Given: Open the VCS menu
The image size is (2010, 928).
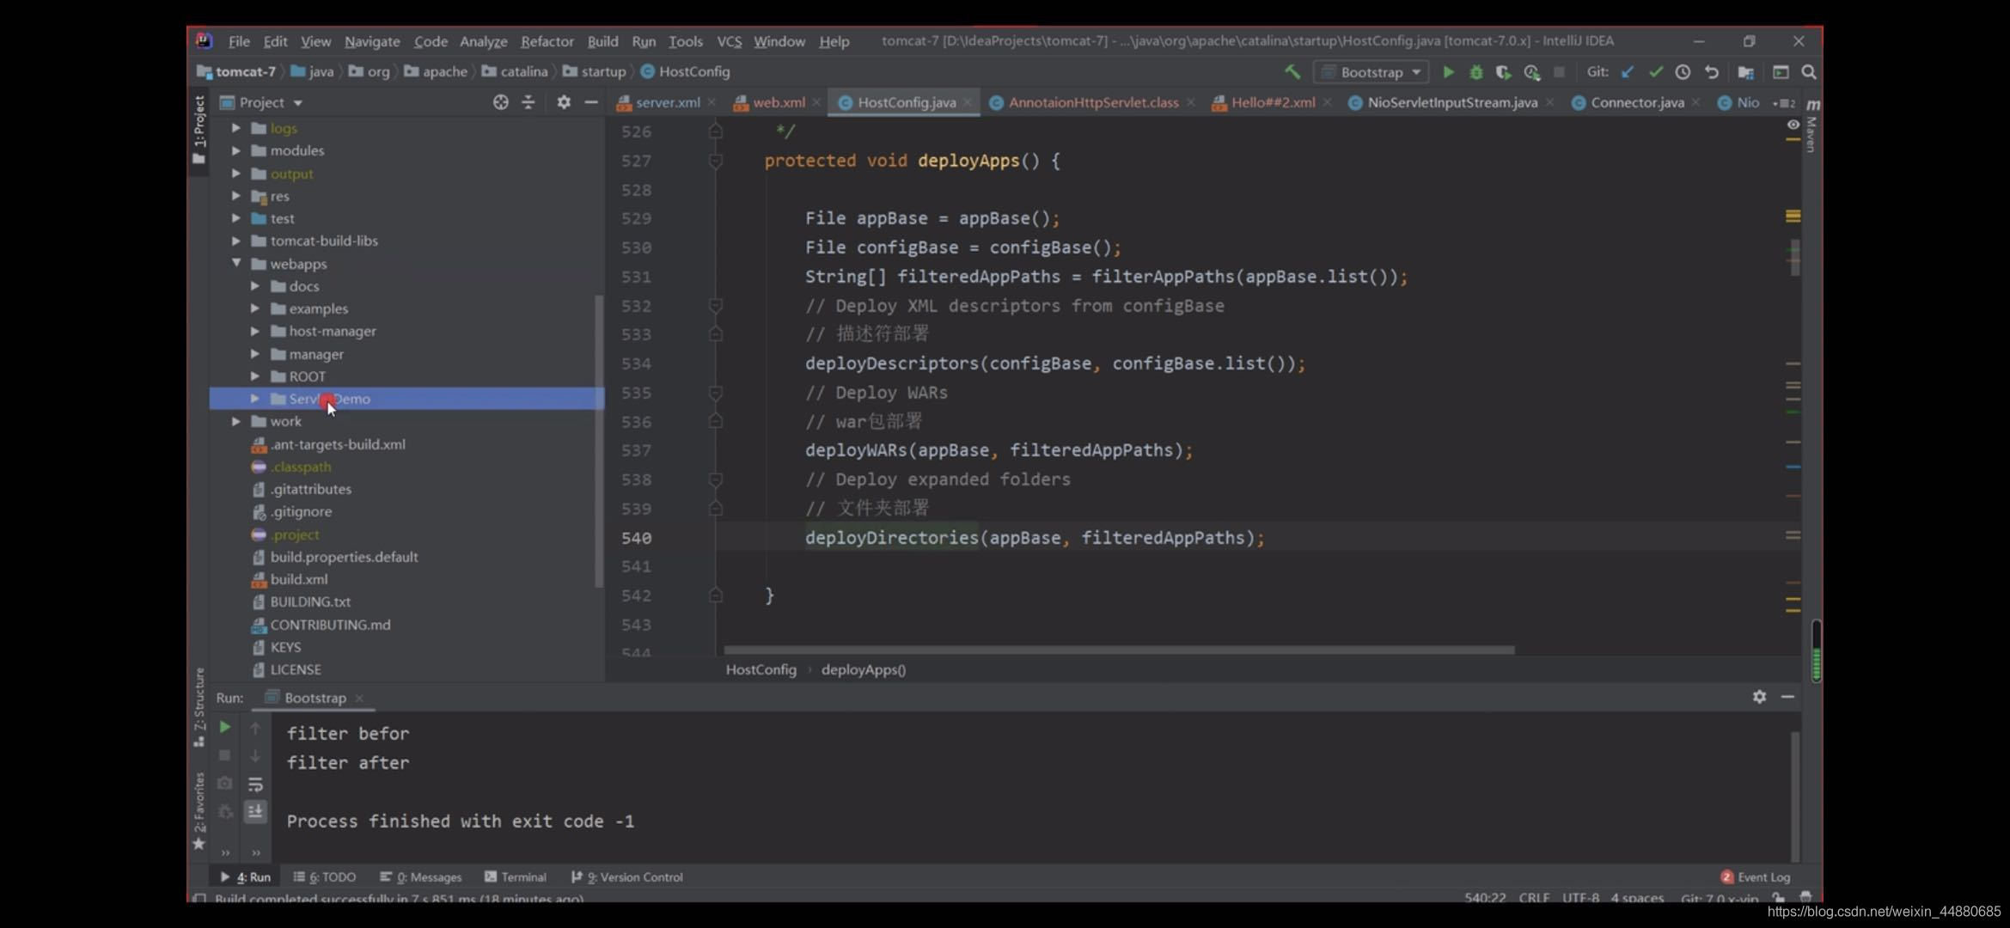Looking at the screenshot, I should point(729,41).
